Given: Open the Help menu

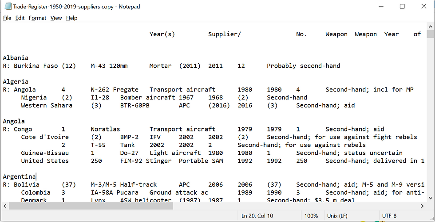Looking at the screenshot, I should [x=71, y=18].
